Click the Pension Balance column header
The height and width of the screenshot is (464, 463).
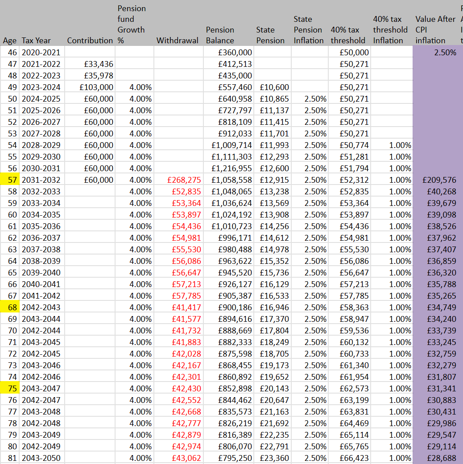point(219,35)
